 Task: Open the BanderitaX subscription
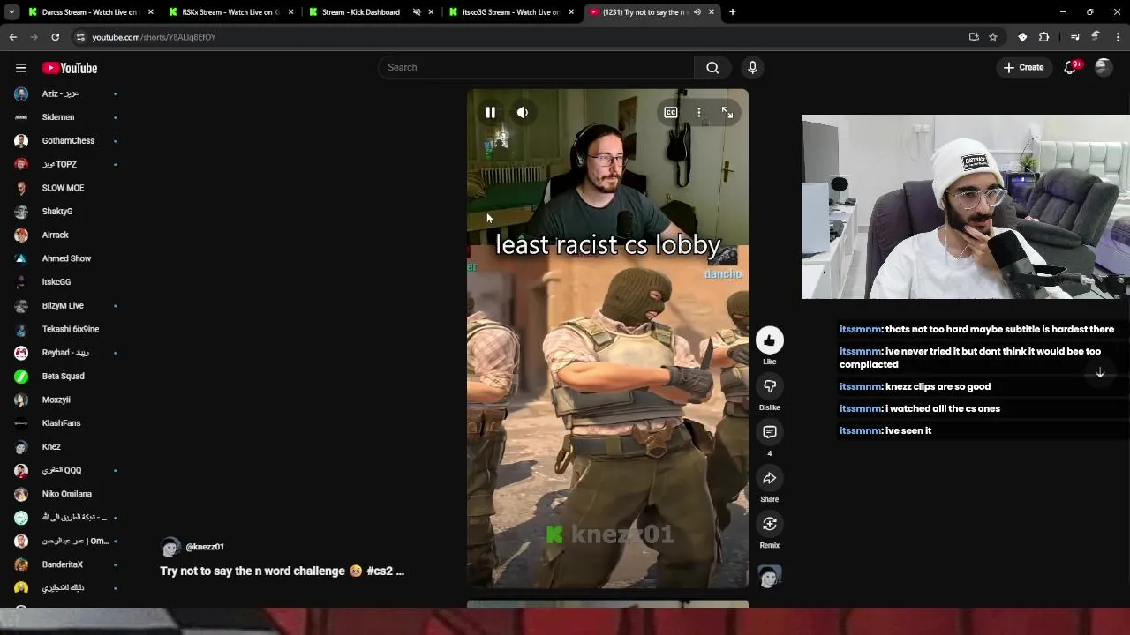(62, 564)
